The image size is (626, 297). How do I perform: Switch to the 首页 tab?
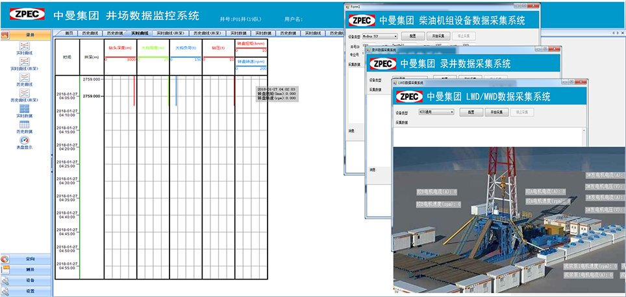pos(69,33)
